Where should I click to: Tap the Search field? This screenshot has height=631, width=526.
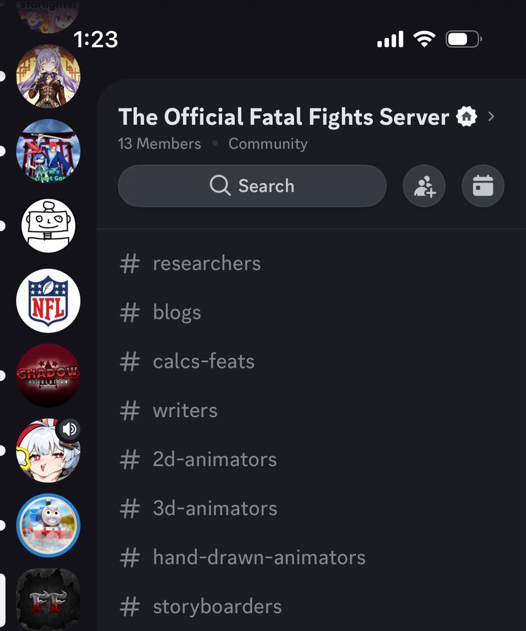[252, 186]
